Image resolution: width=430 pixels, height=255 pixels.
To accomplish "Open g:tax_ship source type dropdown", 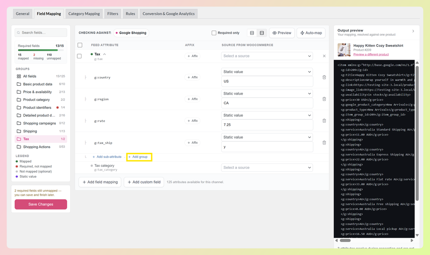I will pos(267,137).
